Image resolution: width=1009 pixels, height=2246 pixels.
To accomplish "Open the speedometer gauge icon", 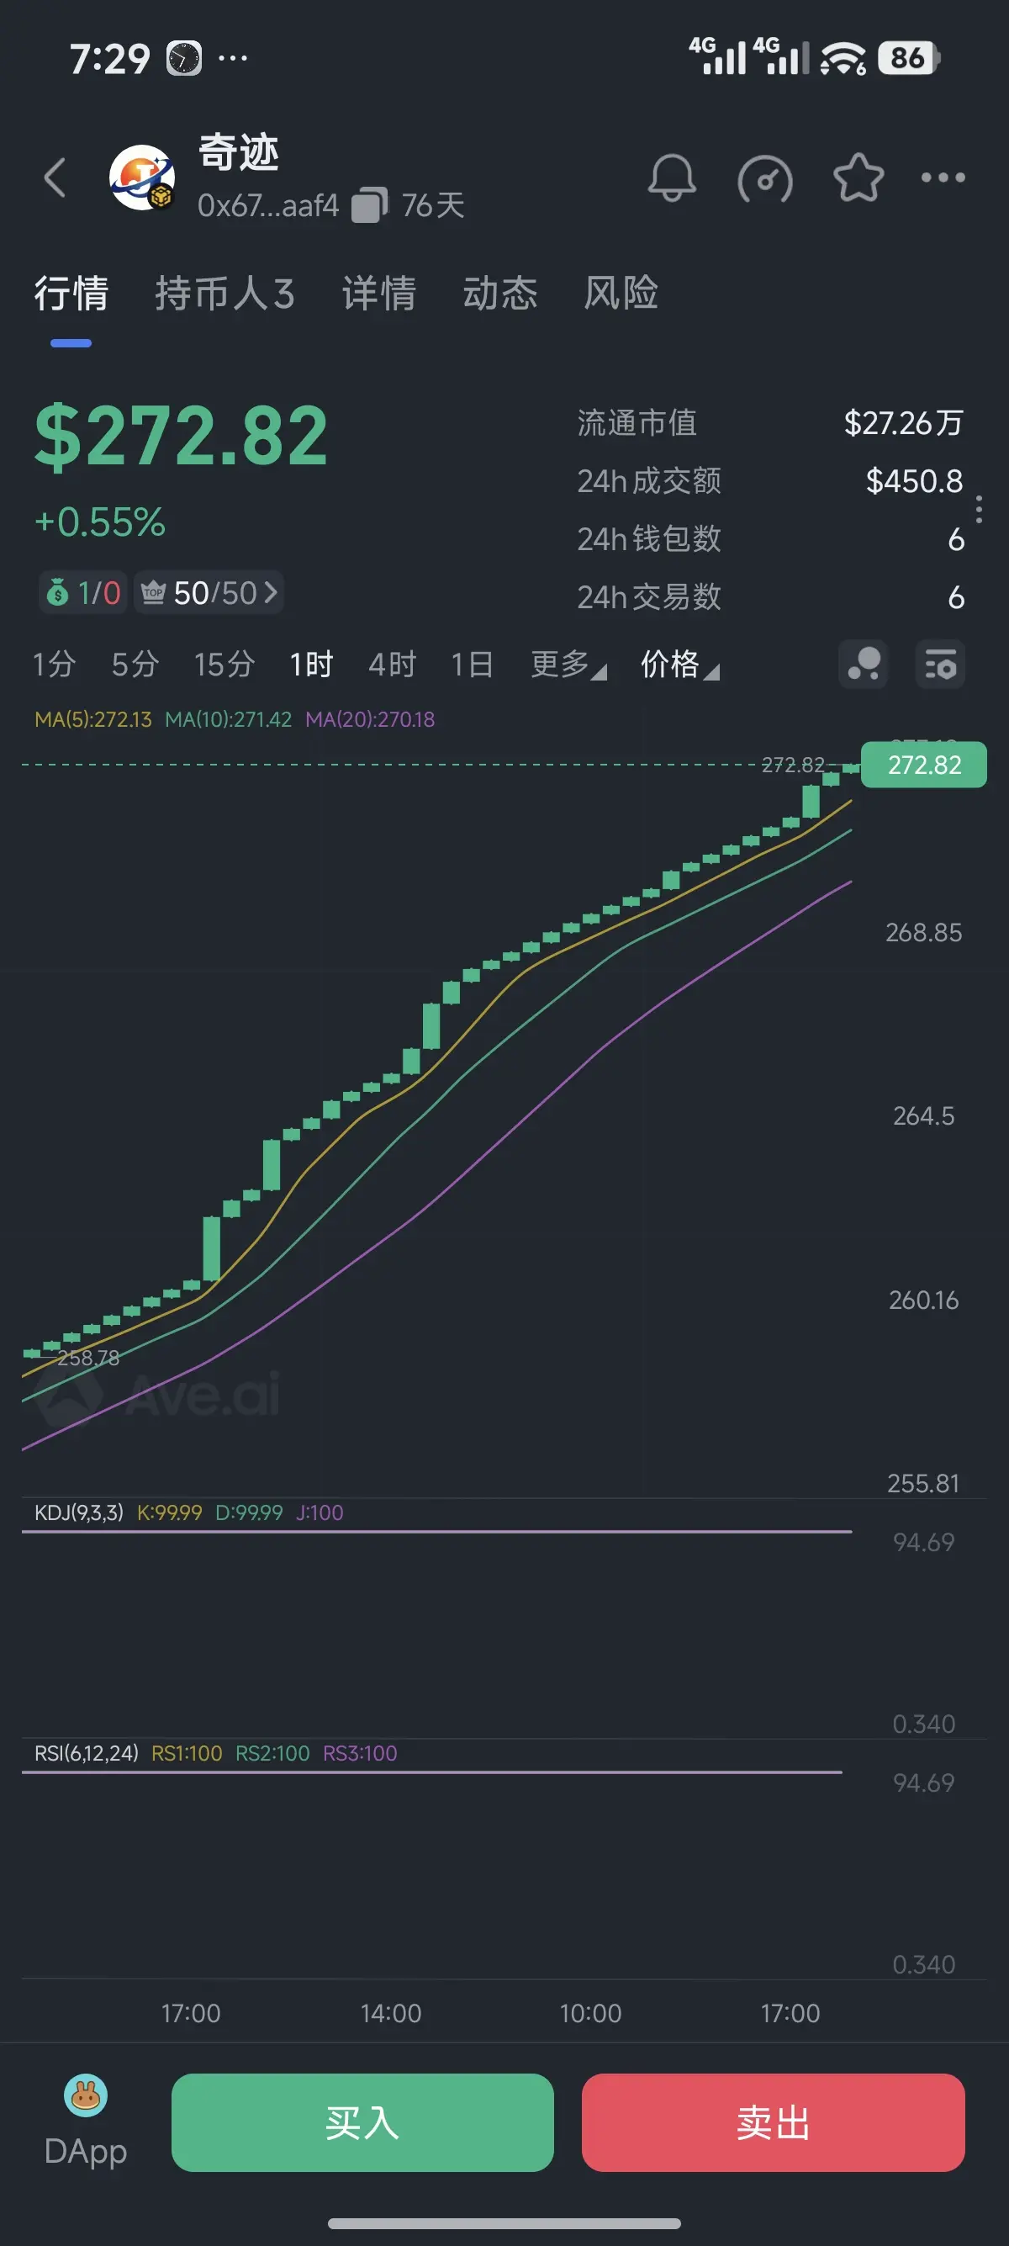I will tap(764, 178).
